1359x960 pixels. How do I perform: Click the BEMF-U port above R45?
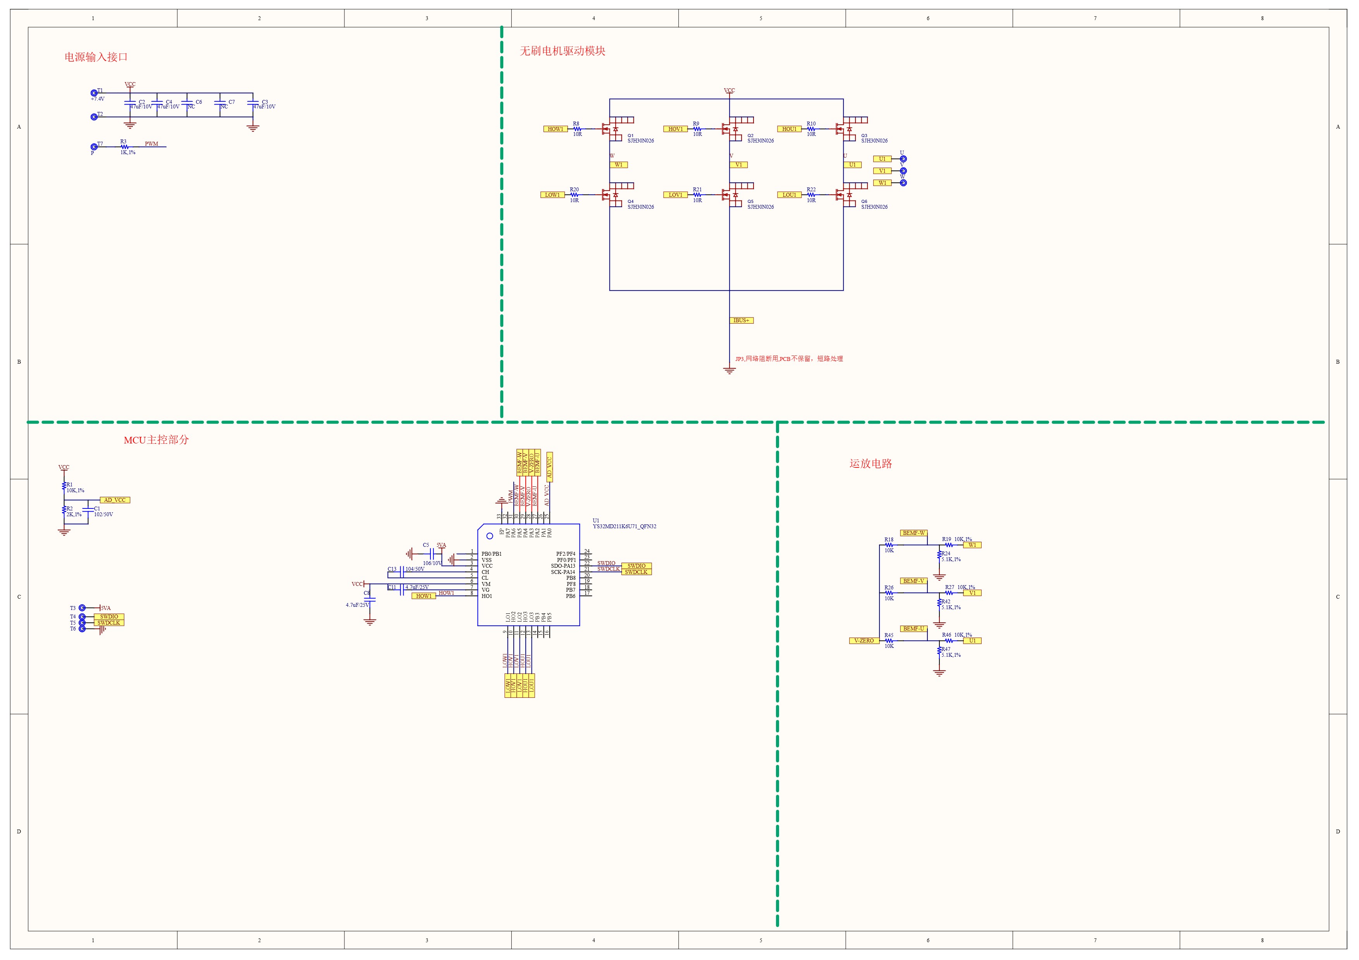coord(913,629)
